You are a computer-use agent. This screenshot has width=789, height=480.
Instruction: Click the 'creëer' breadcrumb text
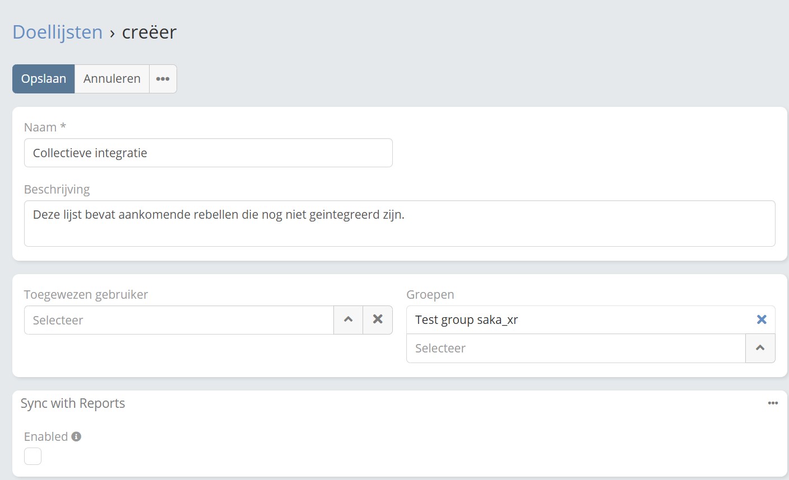click(149, 32)
